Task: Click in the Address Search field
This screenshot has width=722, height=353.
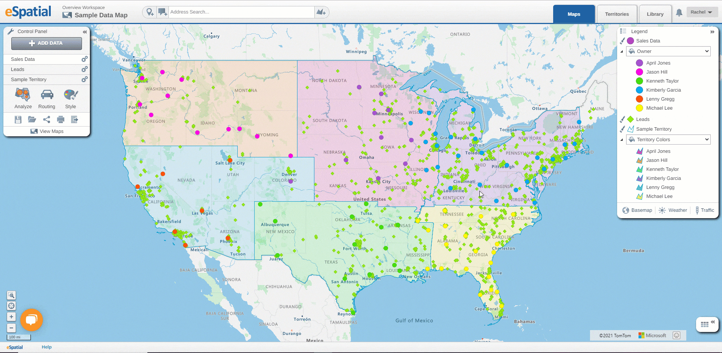Action: click(x=241, y=12)
